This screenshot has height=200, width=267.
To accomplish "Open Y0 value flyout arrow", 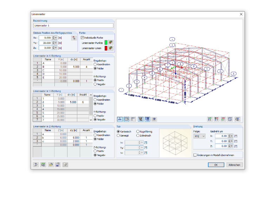I will [56, 43].
